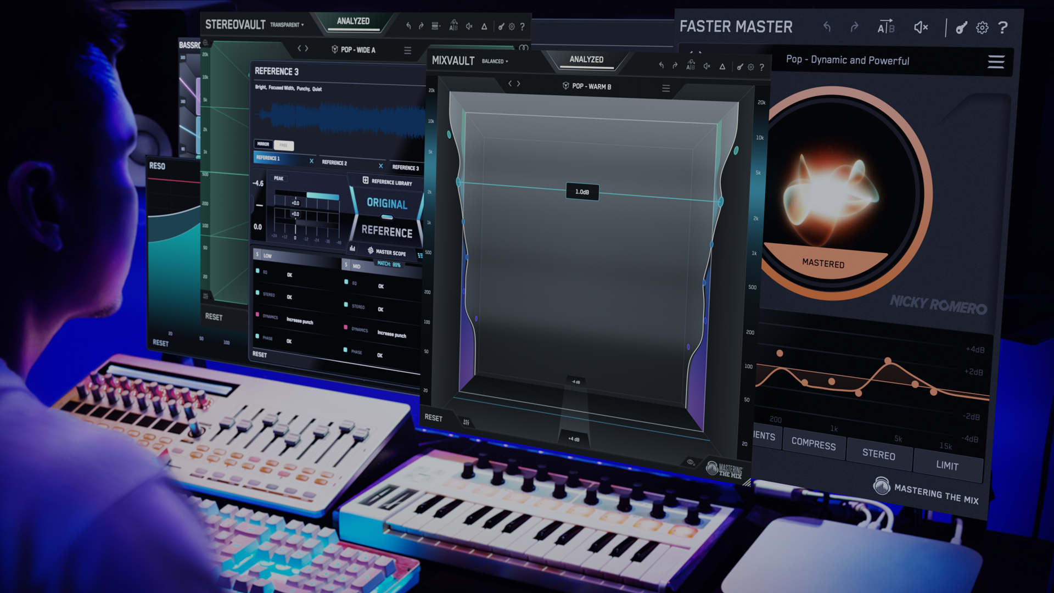
Task: Solo the LOW band in Reference
Action: tap(257, 255)
